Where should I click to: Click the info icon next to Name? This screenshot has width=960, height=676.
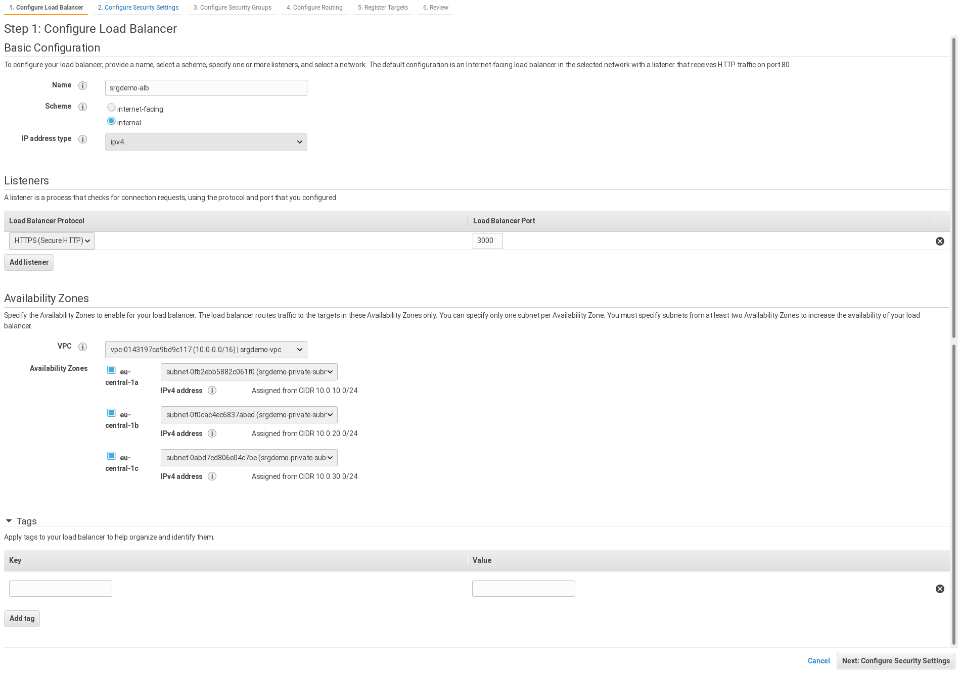pyautogui.click(x=83, y=86)
